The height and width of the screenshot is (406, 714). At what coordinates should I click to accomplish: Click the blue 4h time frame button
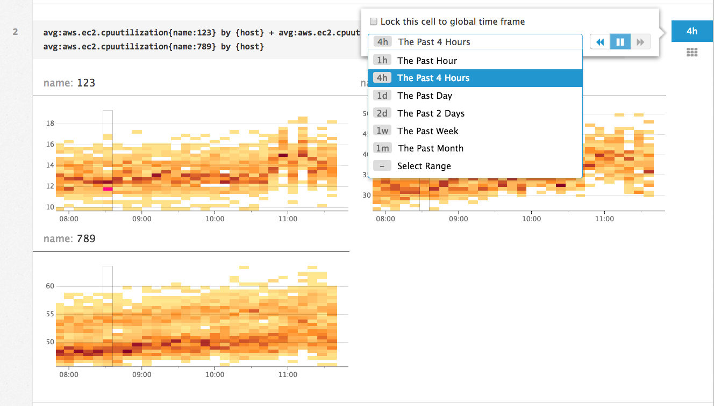click(692, 32)
